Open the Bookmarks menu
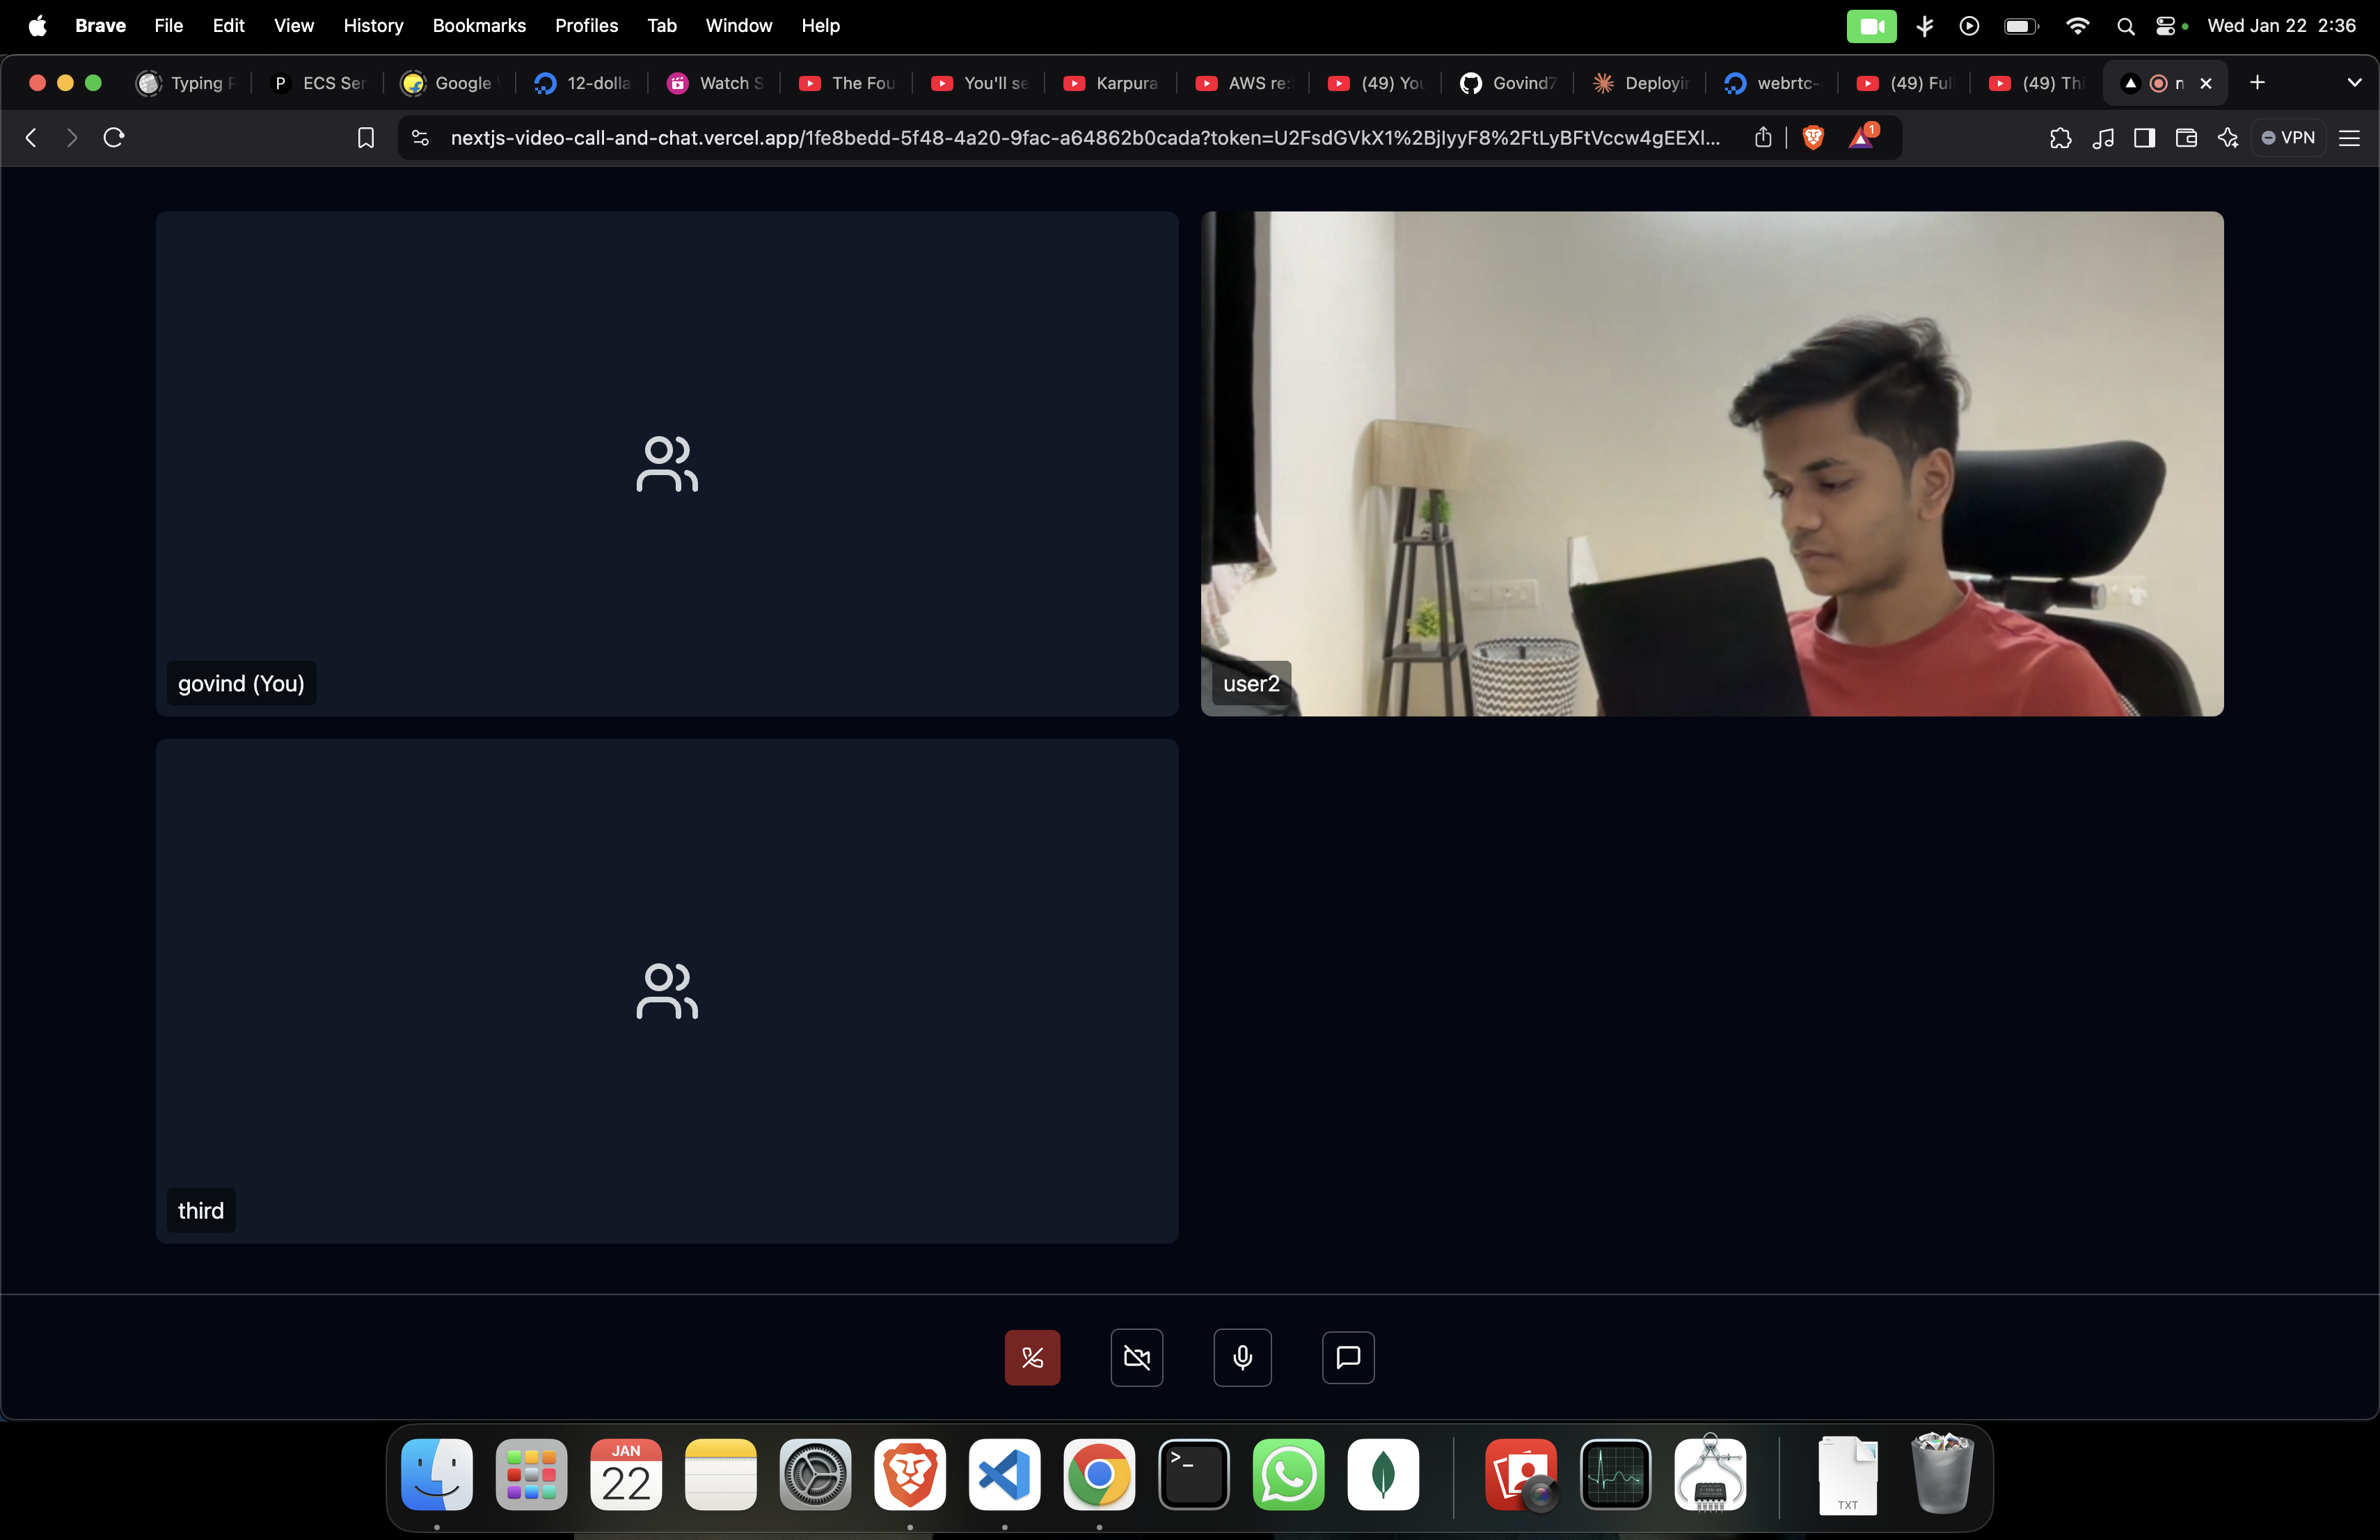Screen dimensions: 2380x1540 pyautogui.click(x=479, y=25)
